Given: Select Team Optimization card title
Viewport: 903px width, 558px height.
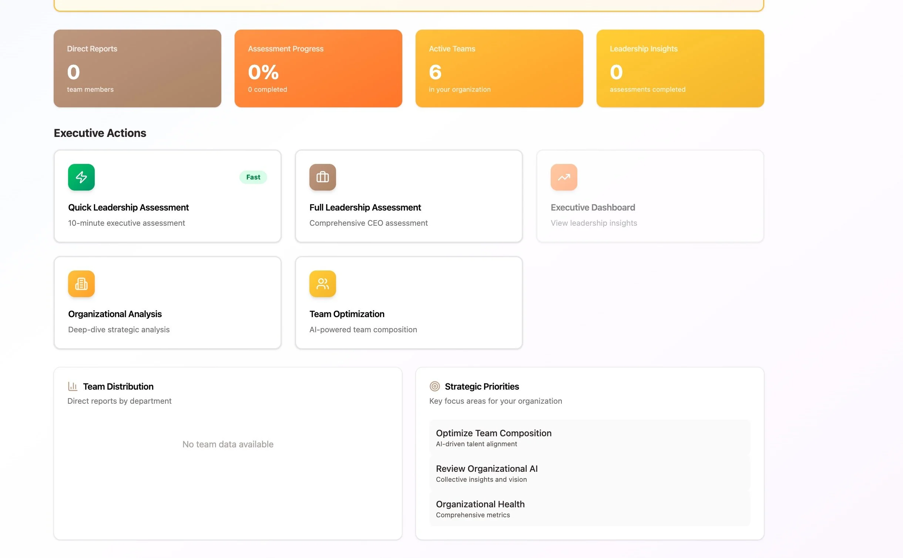Looking at the screenshot, I should pyautogui.click(x=347, y=314).
